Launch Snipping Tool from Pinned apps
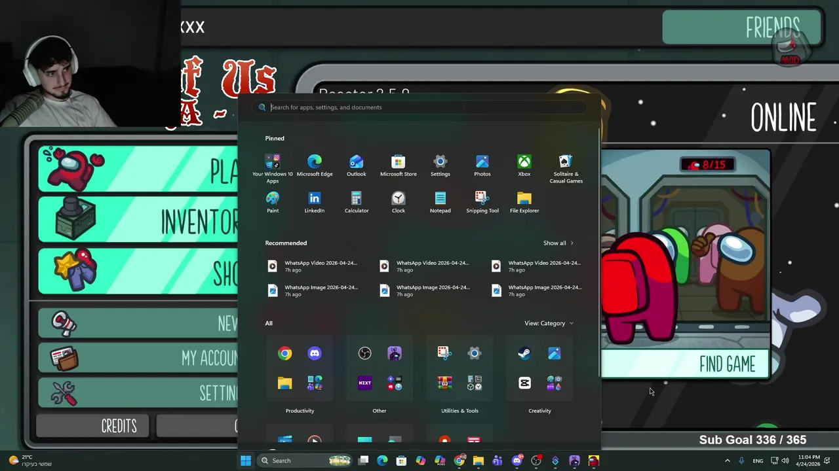The height and width of the screenshot is (471, 839). pos(482,202)
